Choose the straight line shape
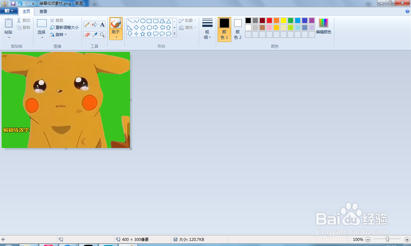Image resolution: width=411 pixels, height=246 pixels. click(x=130, y=21)
